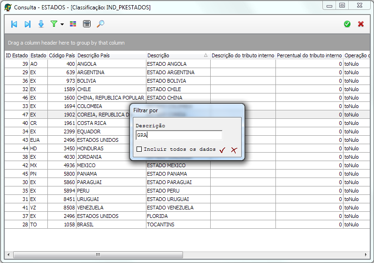The height and width of the screenshot is (263, 374).
Task: Click the 'ID Estado' column header
Action: [17, 55]
